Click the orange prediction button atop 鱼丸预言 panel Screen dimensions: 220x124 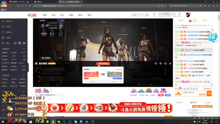(103, 64)
